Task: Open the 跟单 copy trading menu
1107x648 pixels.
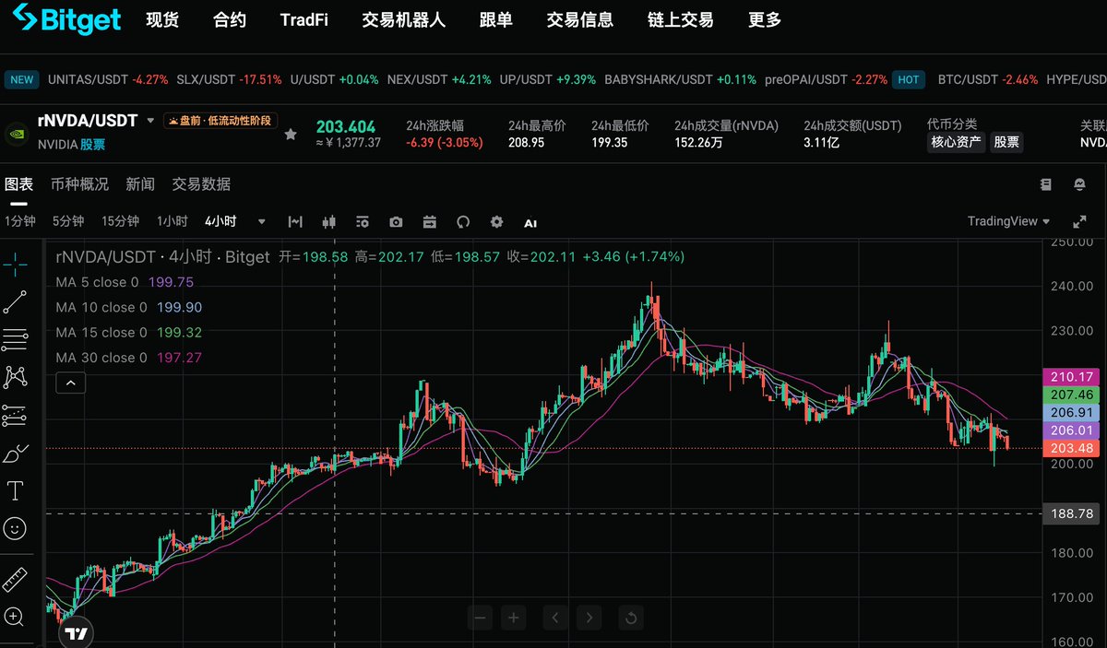Action: point(496,19)
